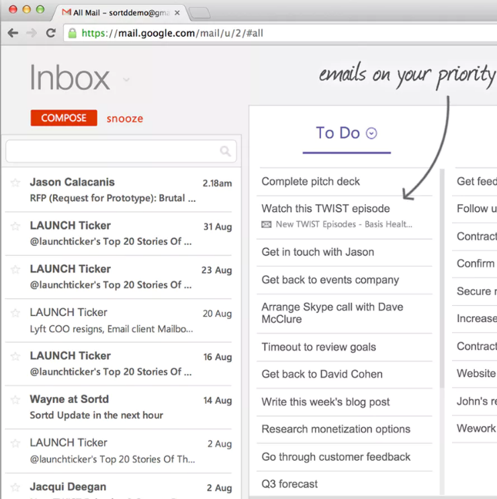The image size is (497, 499).
Task: Select Q3 forecast task
Action: coord(345,484)
